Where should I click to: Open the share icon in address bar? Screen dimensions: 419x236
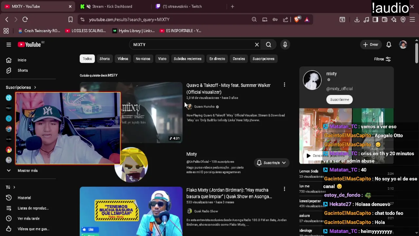click(285, 20)
